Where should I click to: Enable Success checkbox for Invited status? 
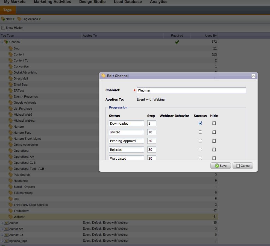[200, 132]
